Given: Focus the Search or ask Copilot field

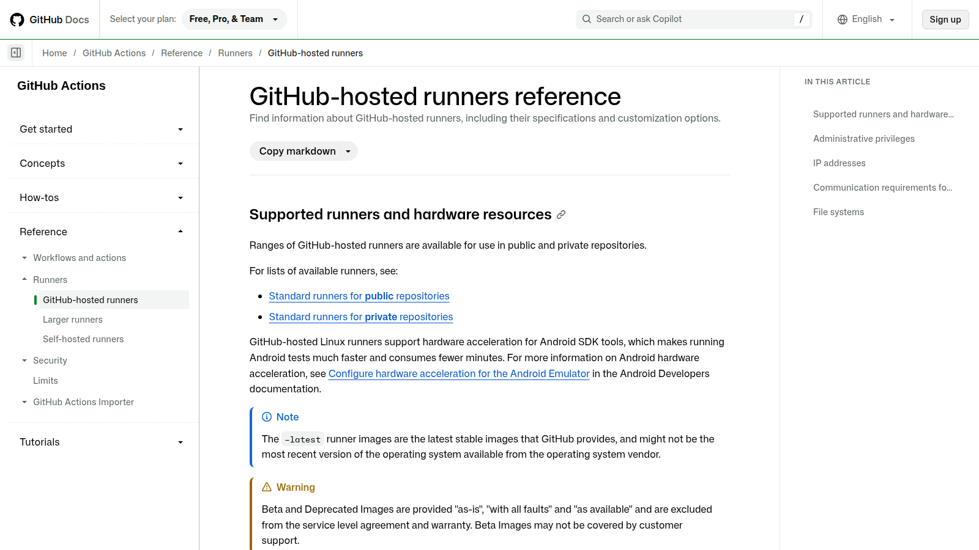Looking at the screenshot, I should (694, 19).
